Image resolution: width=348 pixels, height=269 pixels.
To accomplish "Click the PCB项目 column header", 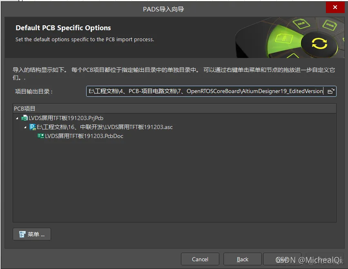I will click(x=174, y=109).
